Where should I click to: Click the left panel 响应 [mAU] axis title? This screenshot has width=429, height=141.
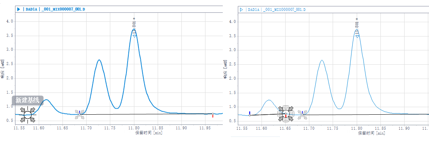(3, 68)
